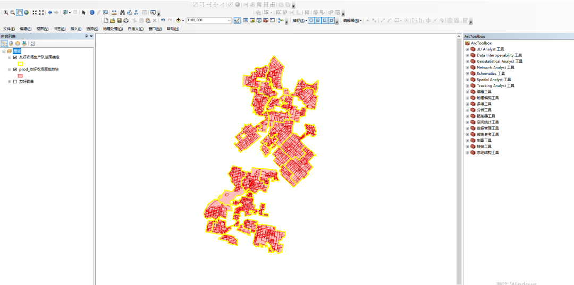Screen dimensions: 574x285
Task: Open the 文件(F) menu
Action: (x=9, y=29)
